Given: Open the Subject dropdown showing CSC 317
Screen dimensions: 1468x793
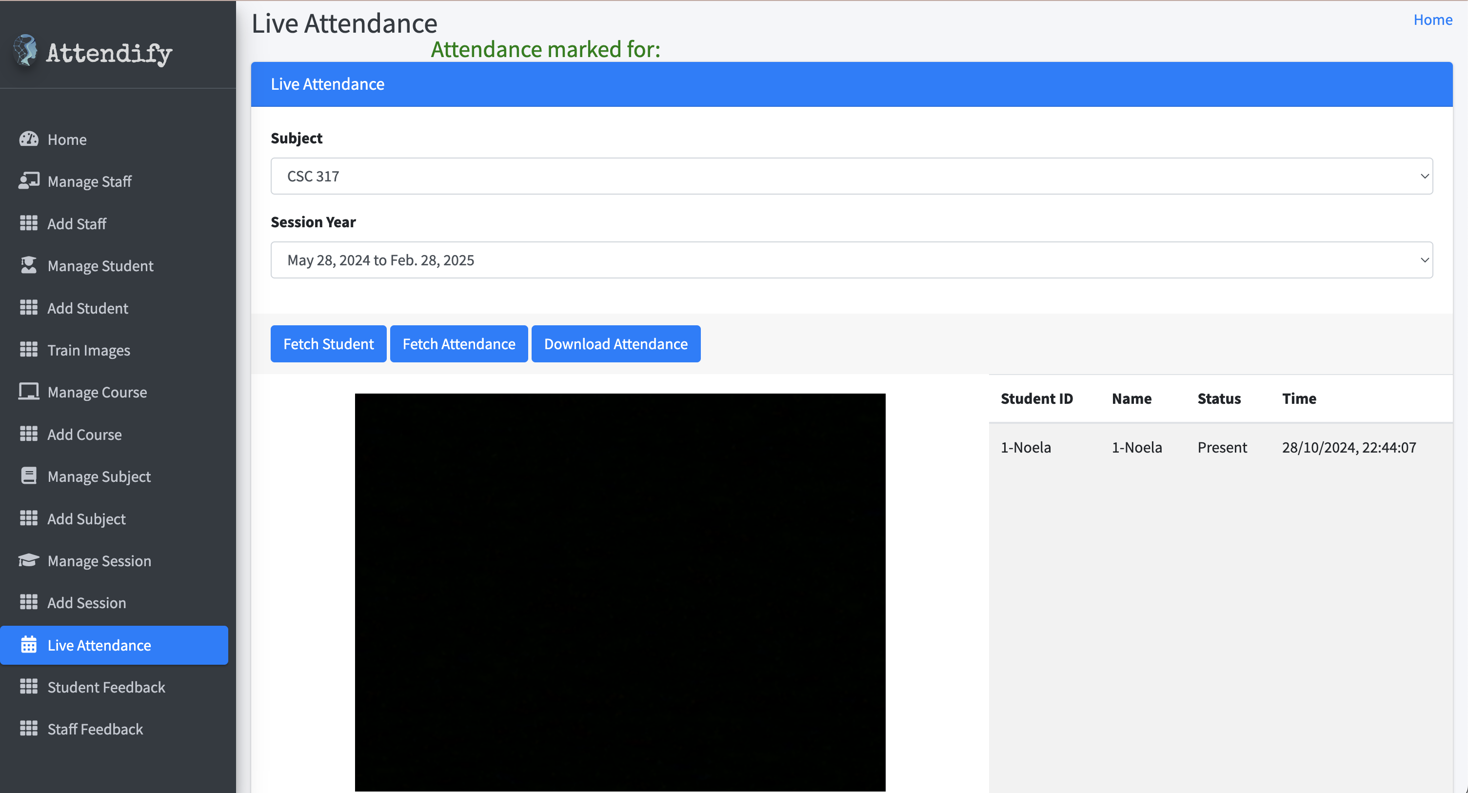Looking at the screenshot, I should pyautogui.click(x=852, y=176).
